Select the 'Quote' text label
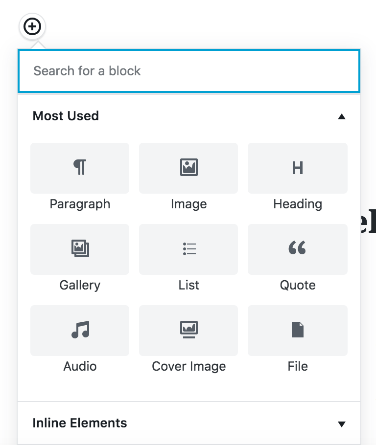 click(x=298, y=285)
